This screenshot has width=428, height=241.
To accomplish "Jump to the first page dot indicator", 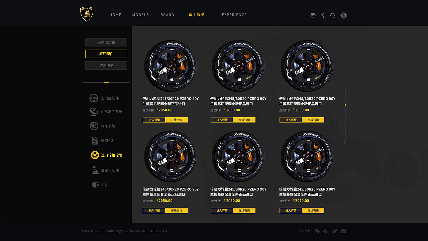I will click(345, 92).
